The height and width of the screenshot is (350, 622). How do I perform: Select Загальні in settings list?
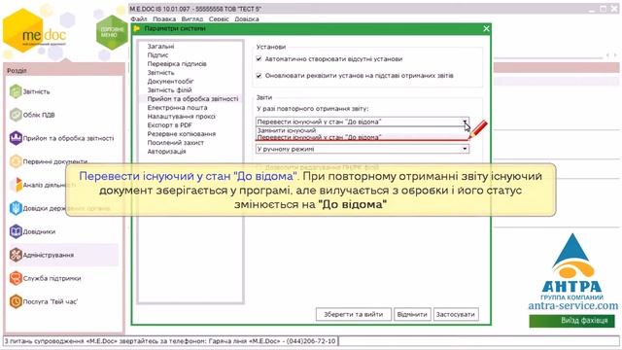click(160, 47)
